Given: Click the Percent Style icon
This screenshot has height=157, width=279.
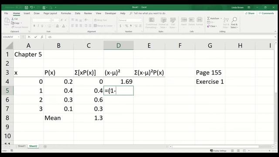Looking at the screenshot, I should 126,26.
